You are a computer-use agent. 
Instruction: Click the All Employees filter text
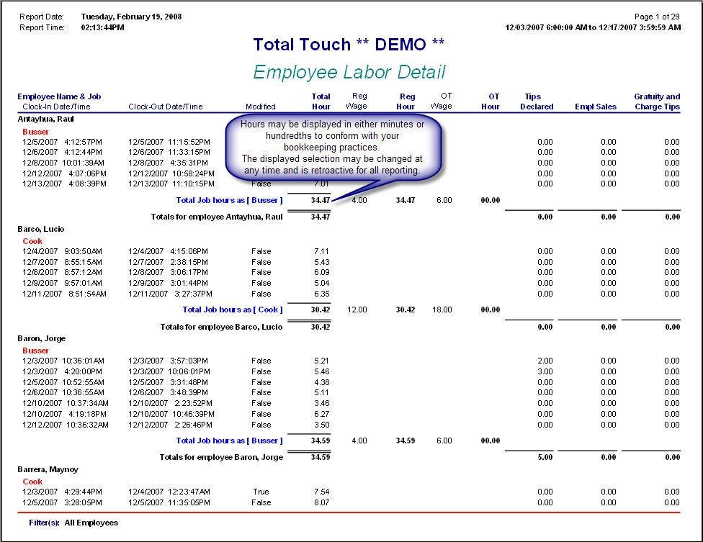click(x=91, y=523)
